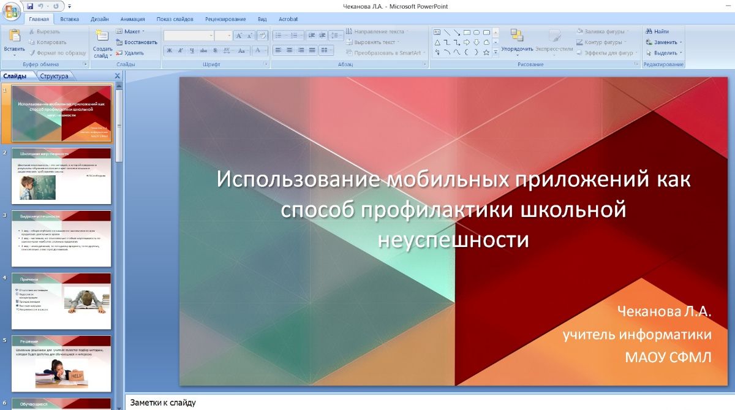This screenshot has width=735, height=410.
Task: Toggle strikethrough (abc) formatting
Action: click(x=203, y=50)
